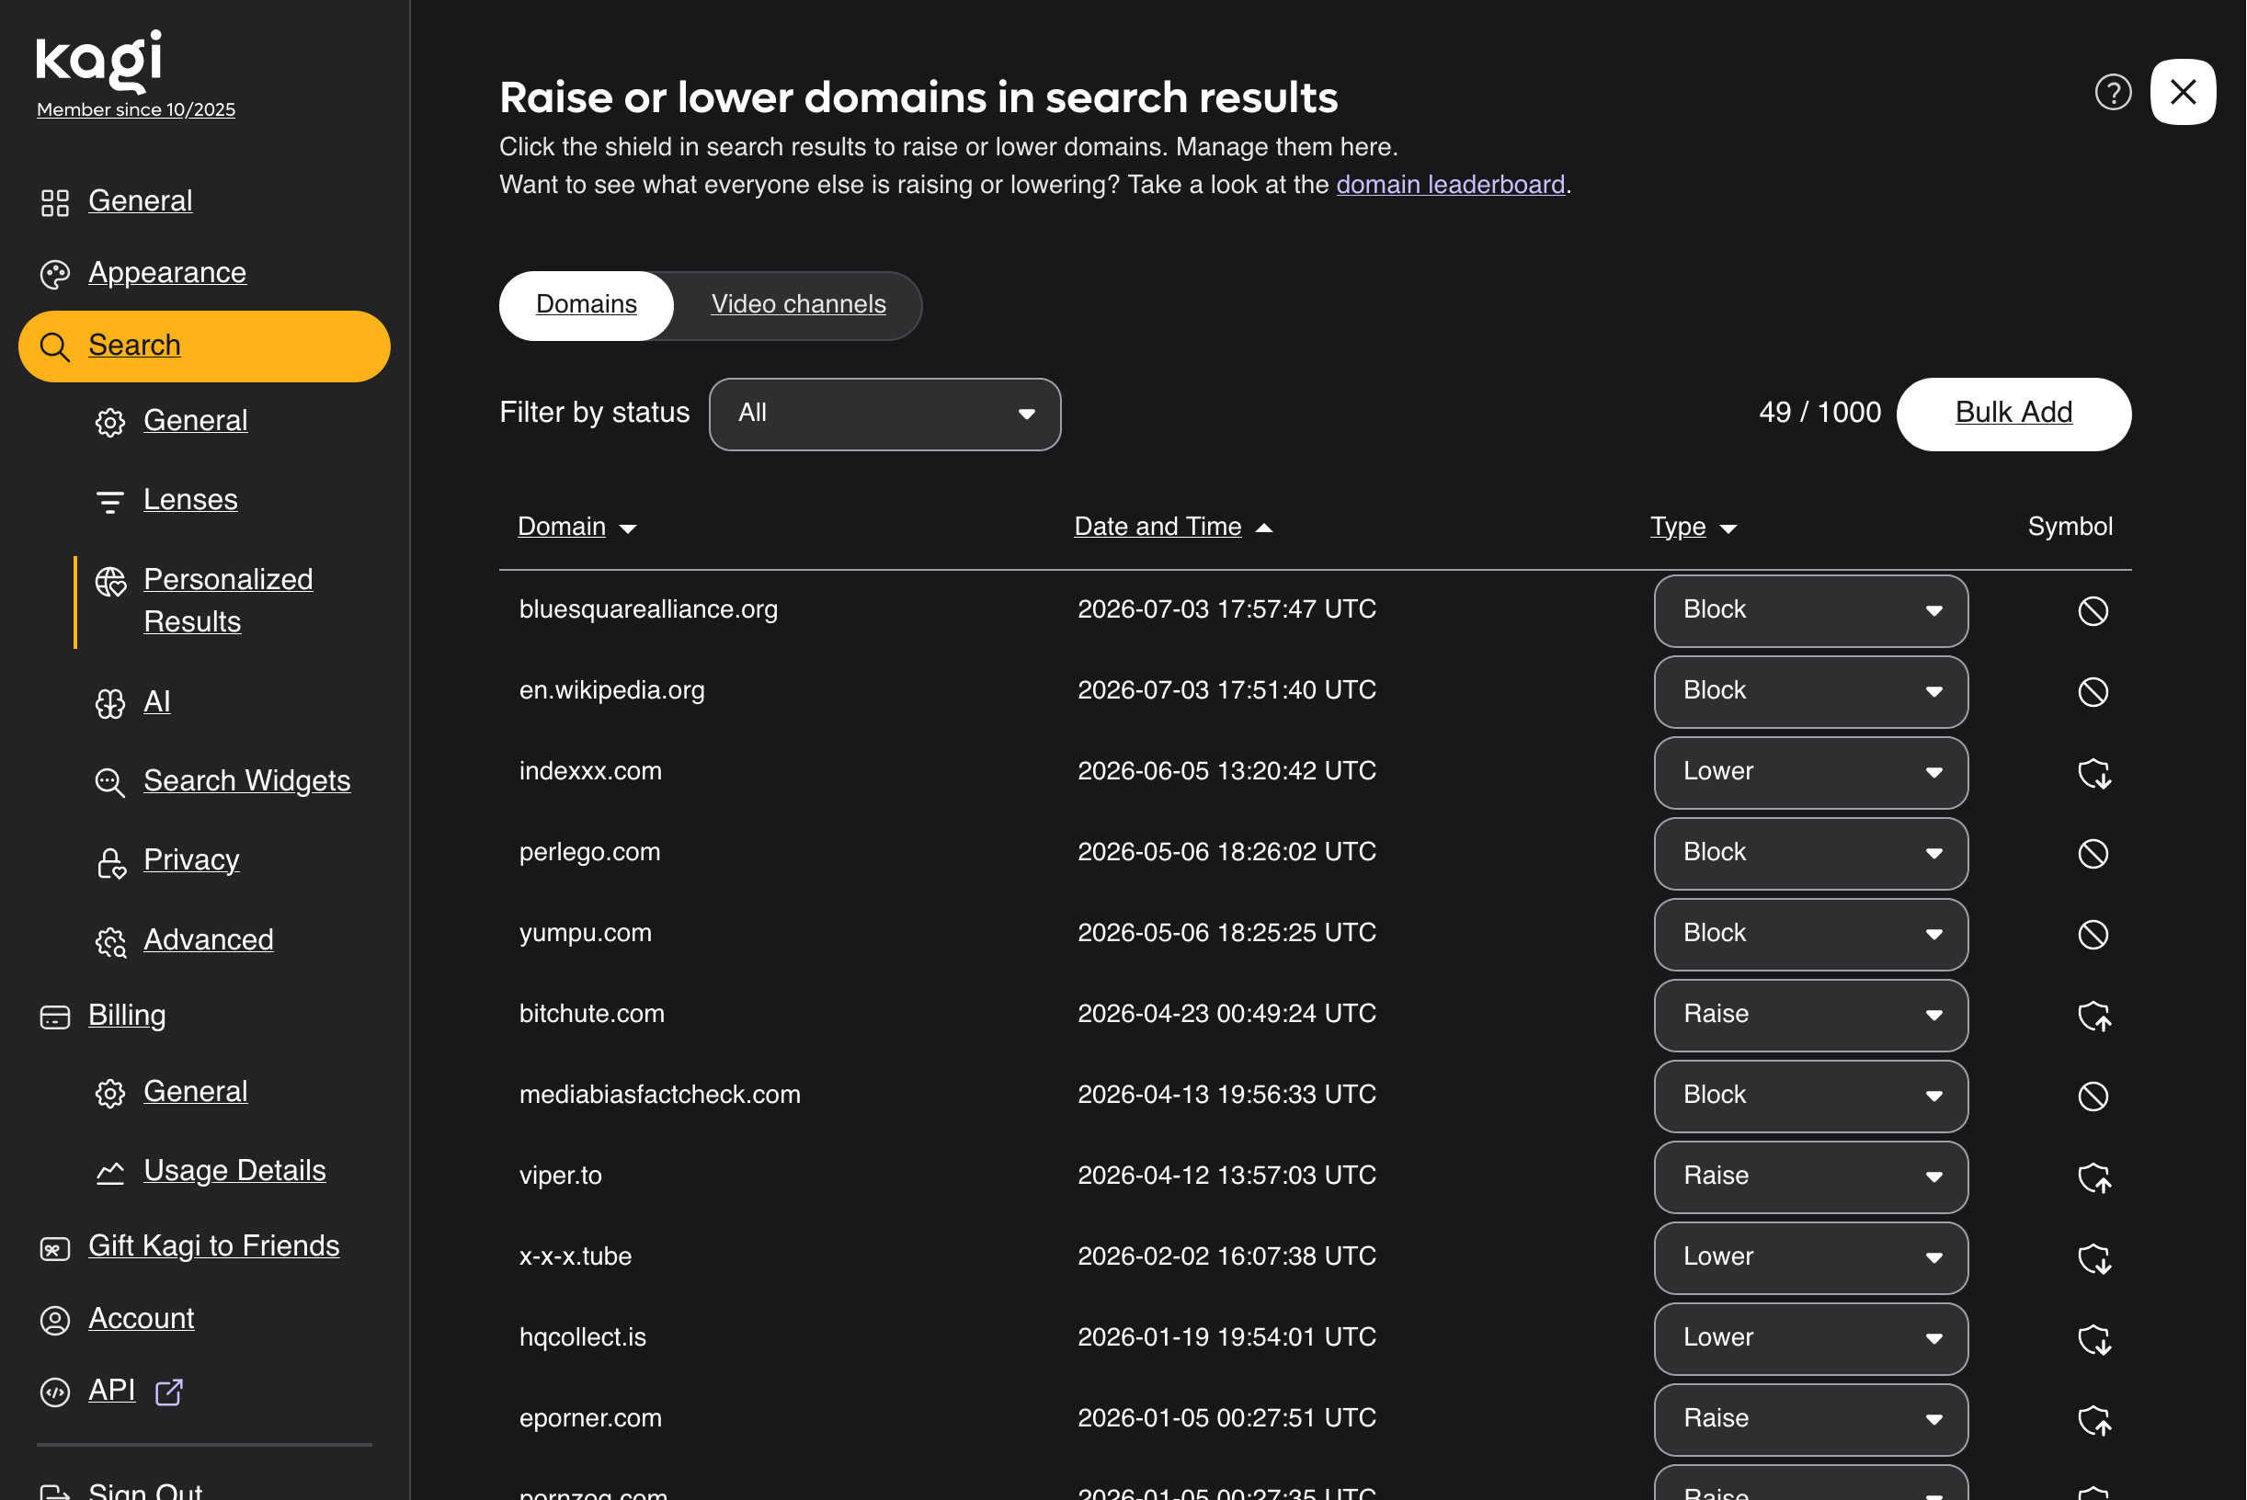Open the Filter by status dropdown
The width and height of the screenshot is (2247, 1500).
coord(884,415)
